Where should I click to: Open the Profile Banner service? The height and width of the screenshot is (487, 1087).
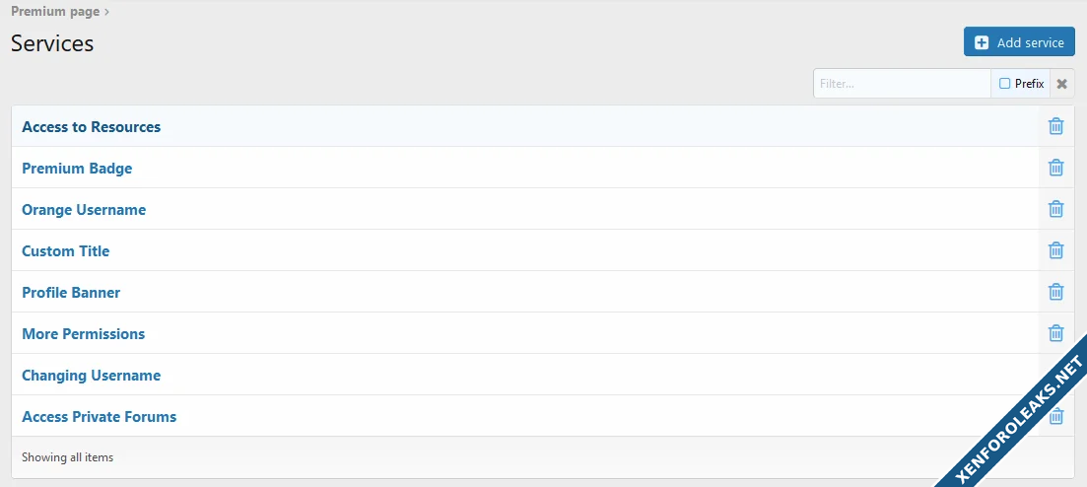71,293
